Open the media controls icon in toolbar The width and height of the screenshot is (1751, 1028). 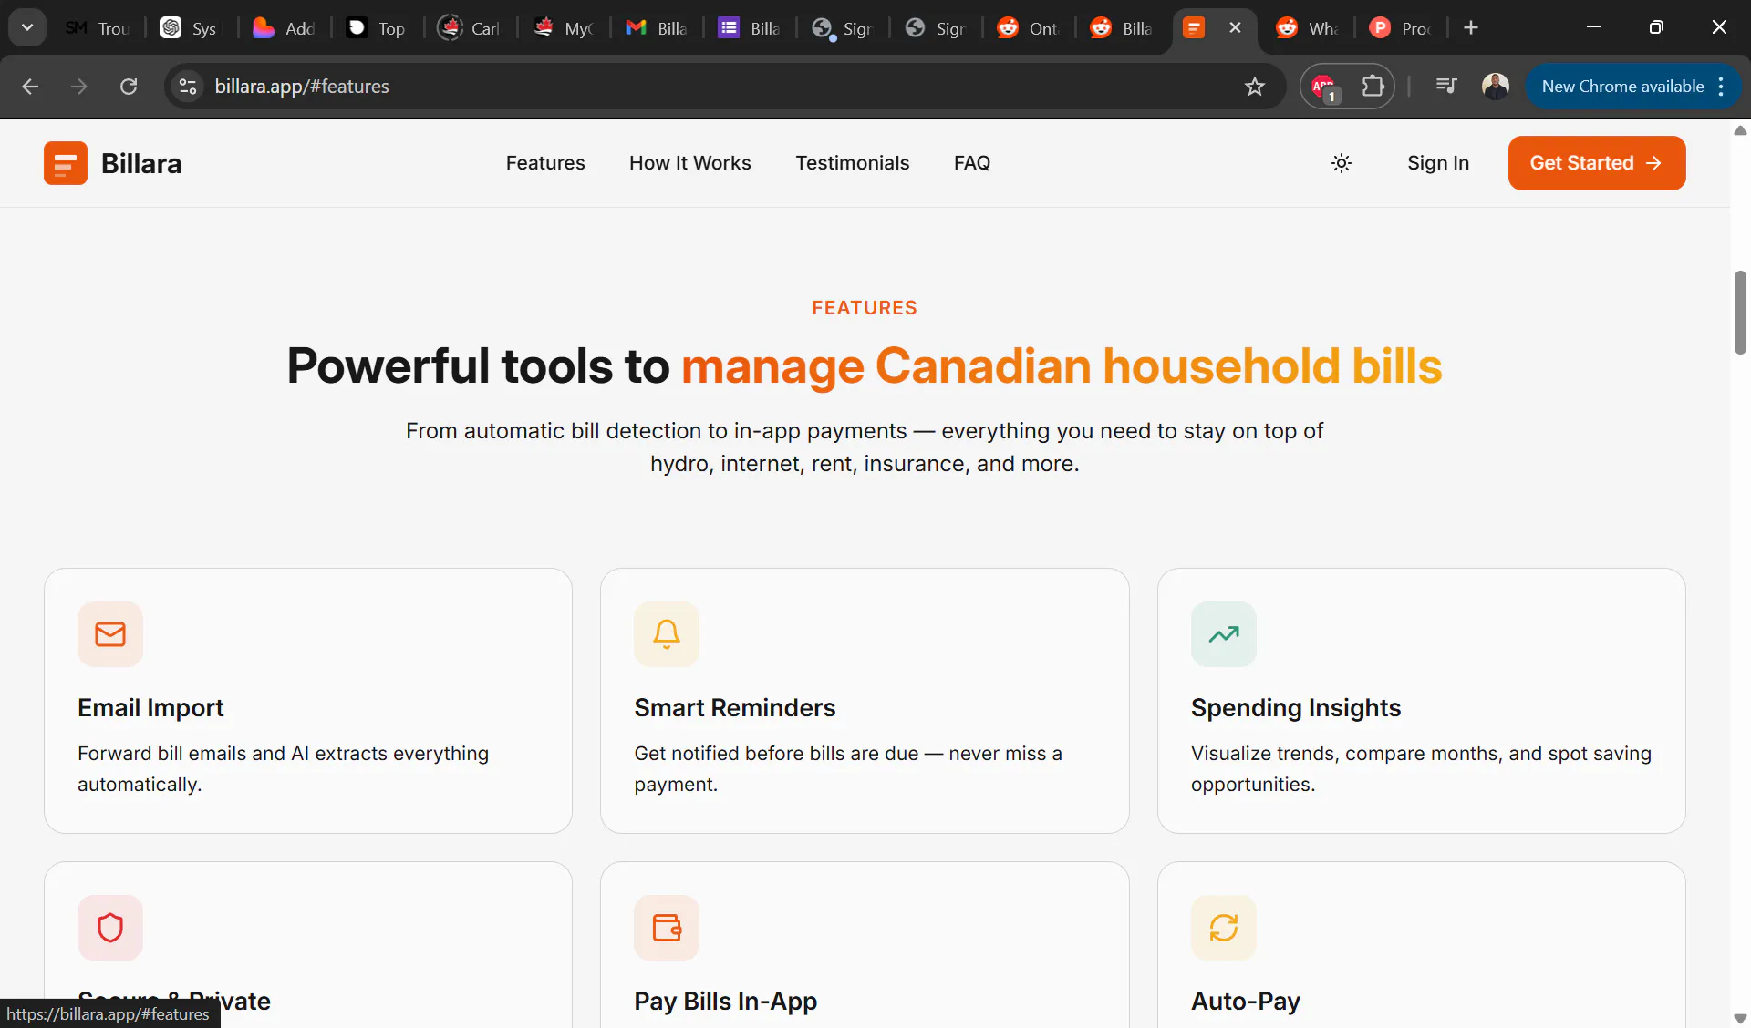point(1446,87)
